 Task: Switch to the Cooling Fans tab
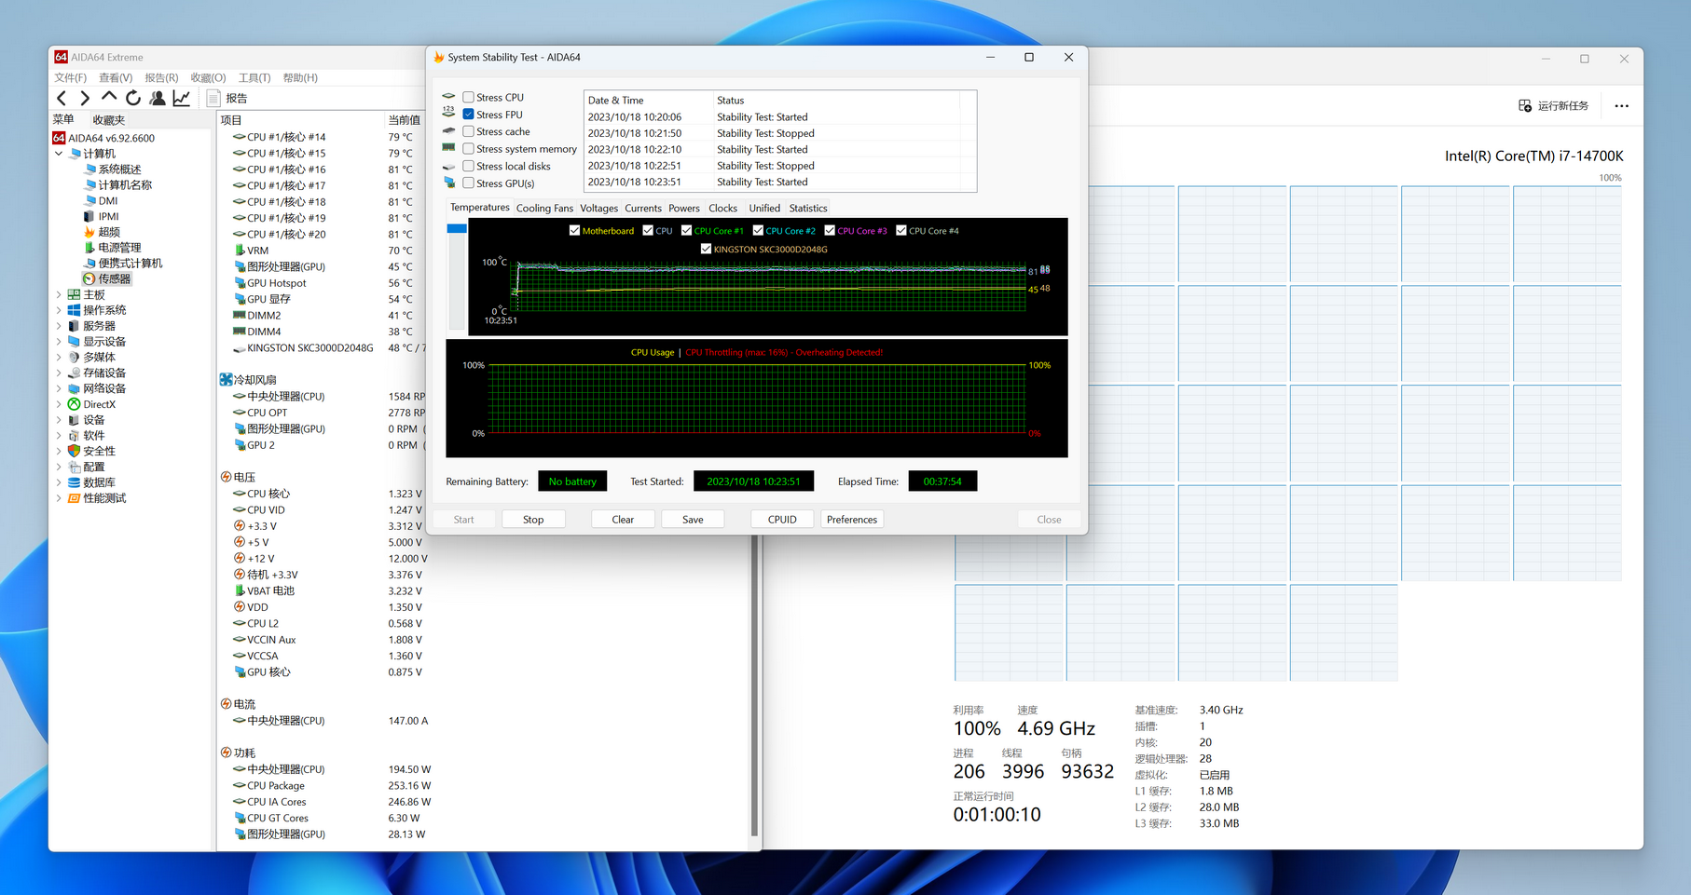tap(544, 209)
